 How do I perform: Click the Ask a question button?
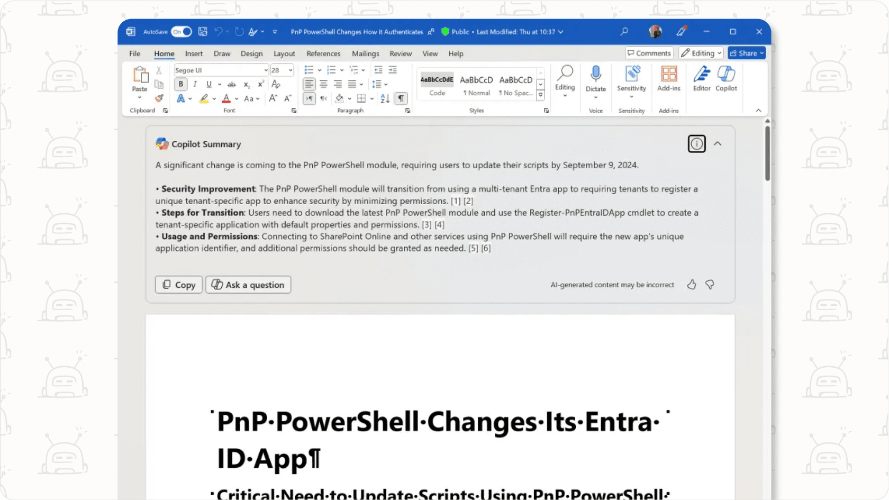[248, 285]
